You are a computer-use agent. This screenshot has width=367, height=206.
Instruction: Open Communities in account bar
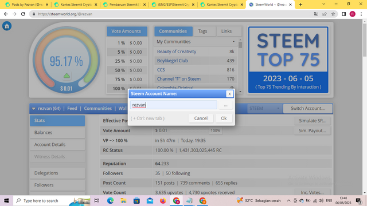(98, 108)
